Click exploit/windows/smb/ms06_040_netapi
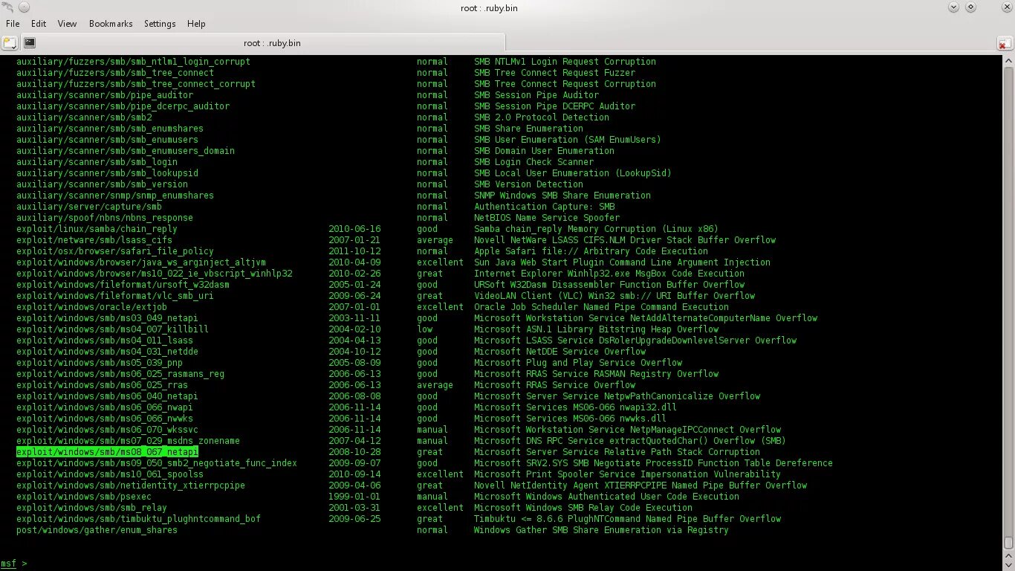The width and height of the screenshot is (1015, 571). click(107, 396)
